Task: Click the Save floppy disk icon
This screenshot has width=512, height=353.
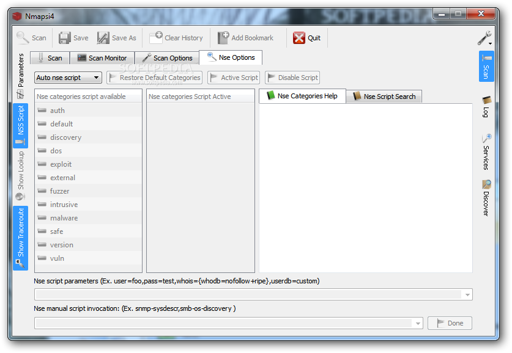Action: tap(65, 38)
